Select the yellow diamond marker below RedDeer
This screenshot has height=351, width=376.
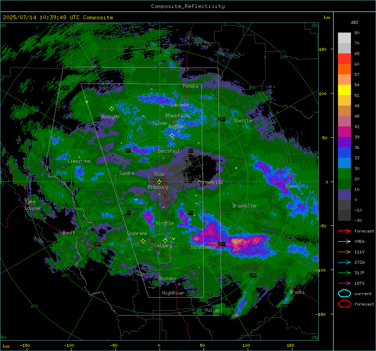click(172, 136)
